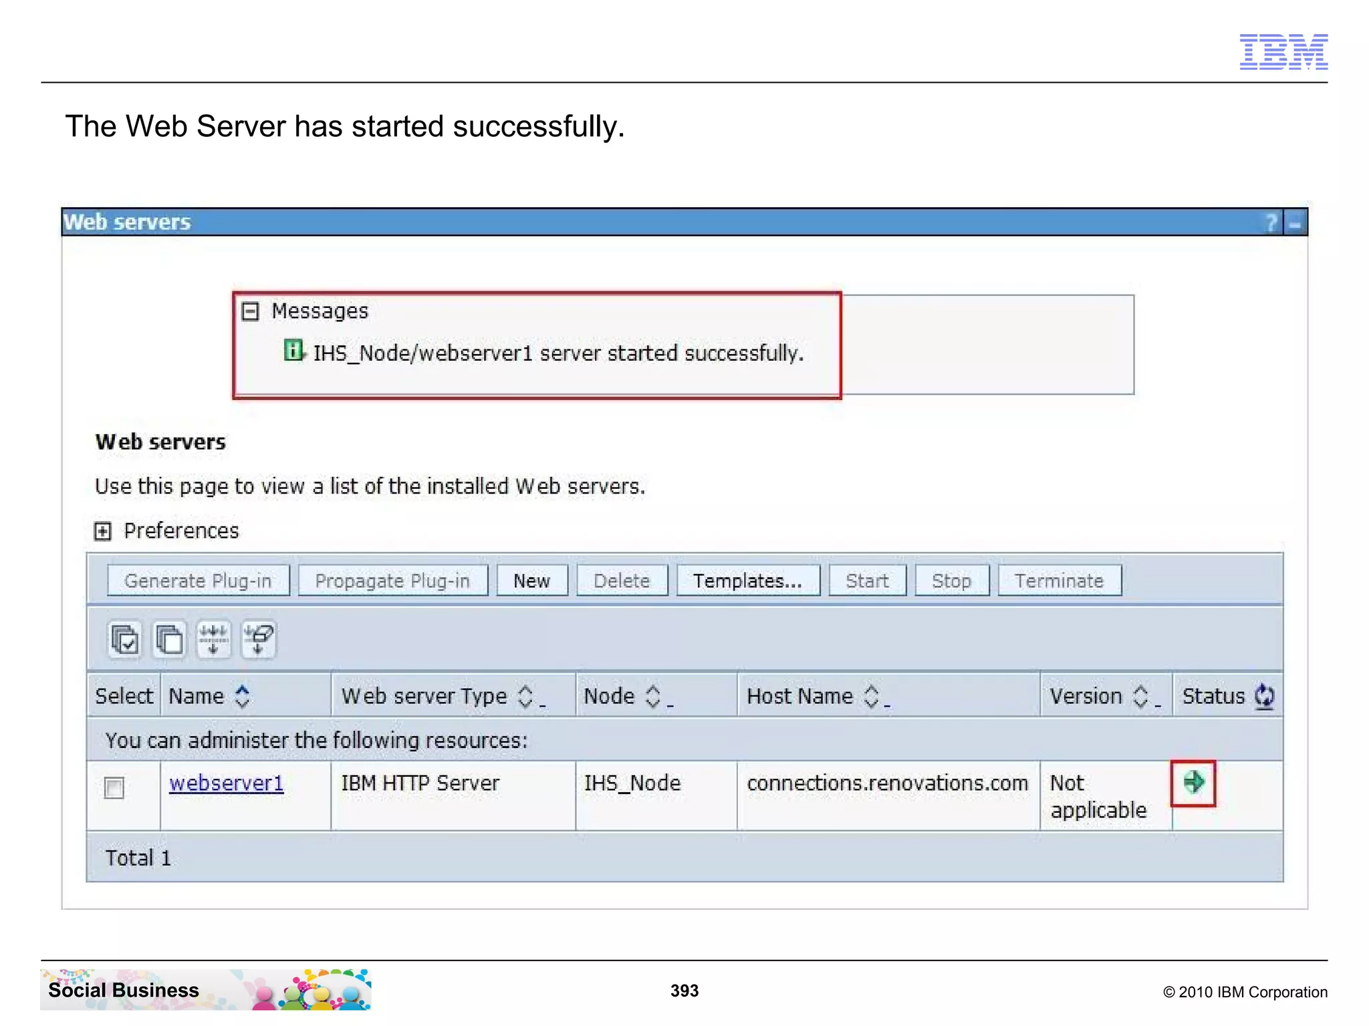Click the 'server started successfully' message text
Image resolution: width=1369 pixels, height=1026 pixels.
[x=672, y=353]
